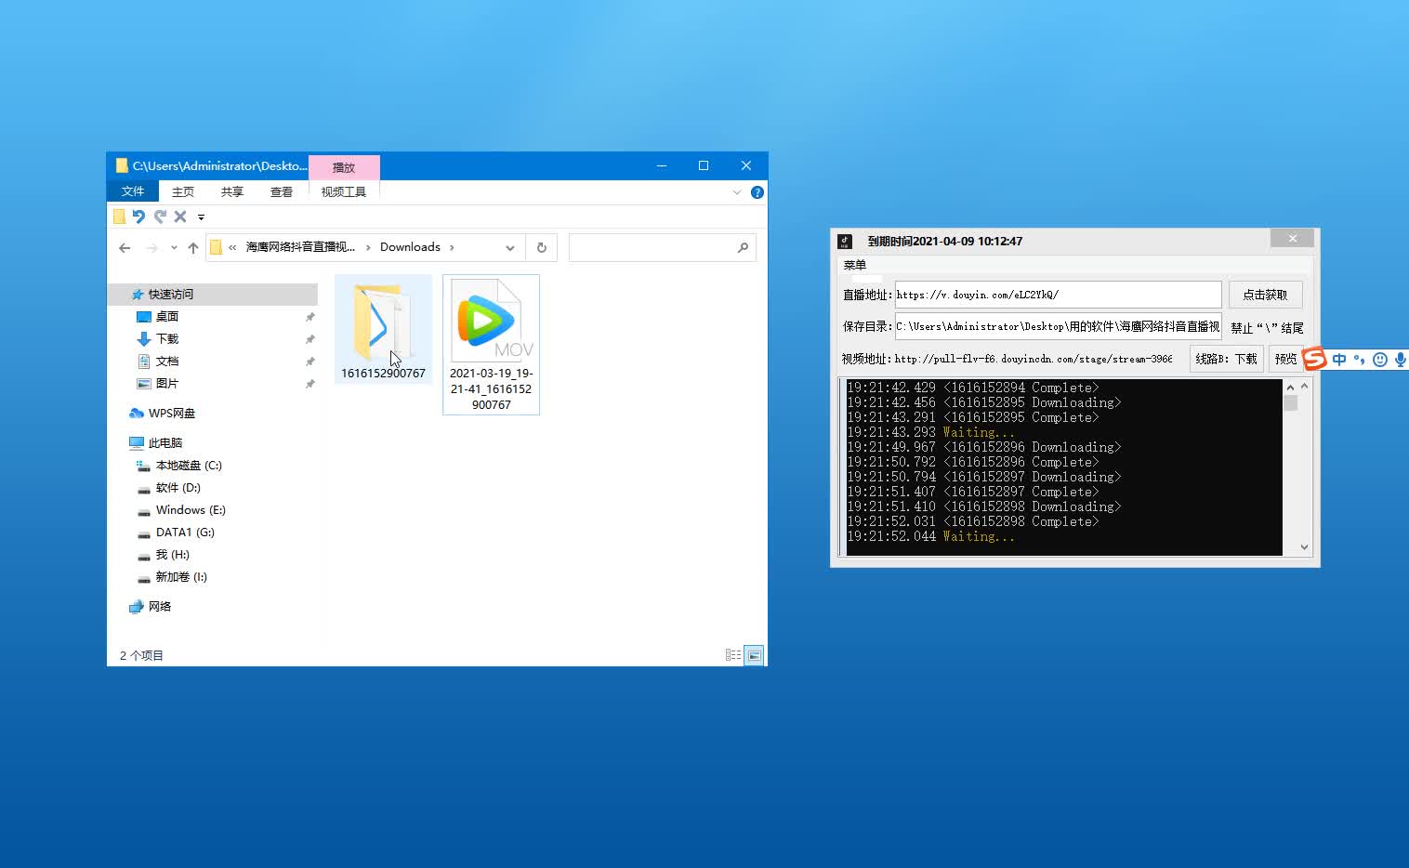The width and height of the screenshot is (1409, 868).
Task: Click Downloads in the address breadcrumb
Action: [x=410, y=247]
